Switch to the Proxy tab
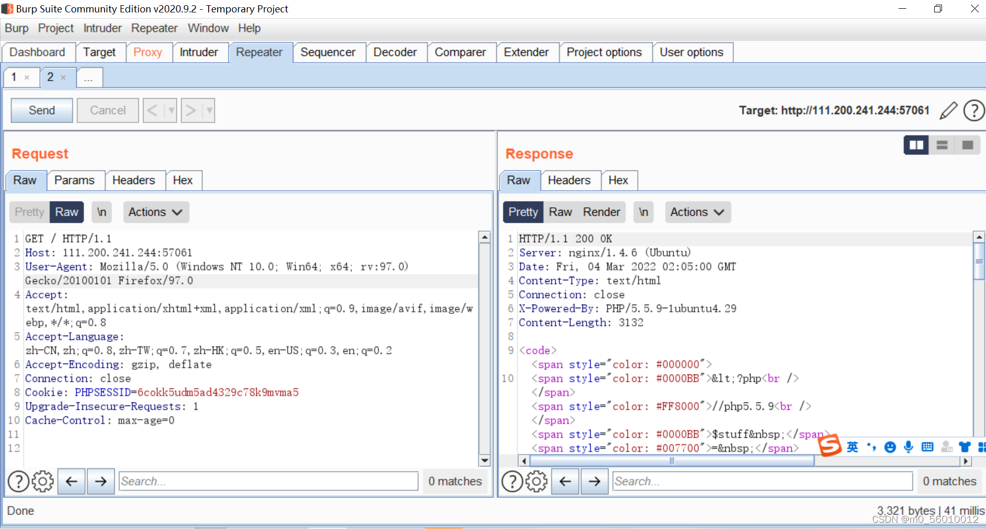986x529 pixels. click(x=148, y=52)
